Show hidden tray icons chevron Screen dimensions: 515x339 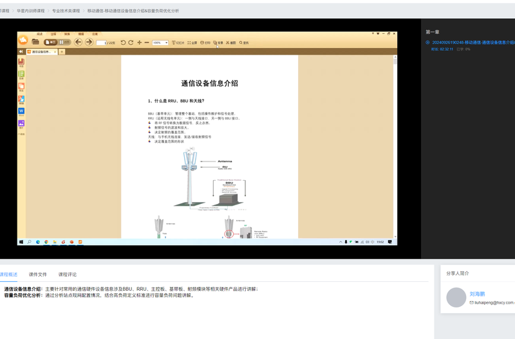[x=341, y=242]
